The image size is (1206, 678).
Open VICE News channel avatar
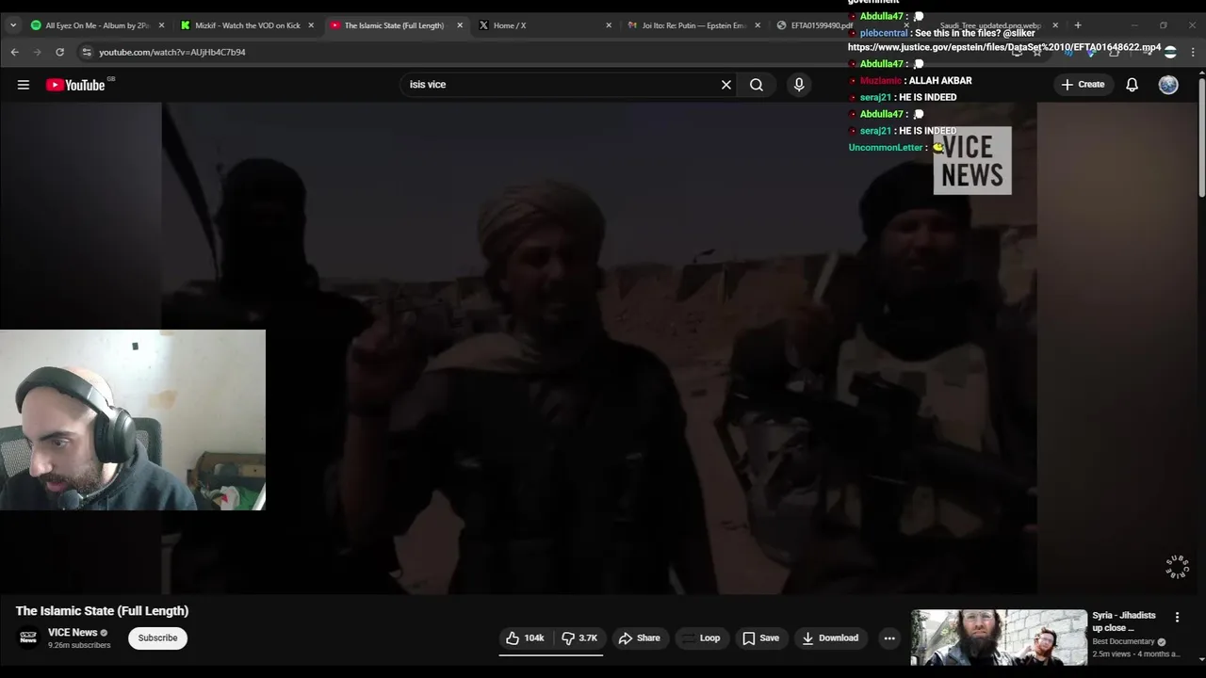pyautogui.click(x=29, y=638)
